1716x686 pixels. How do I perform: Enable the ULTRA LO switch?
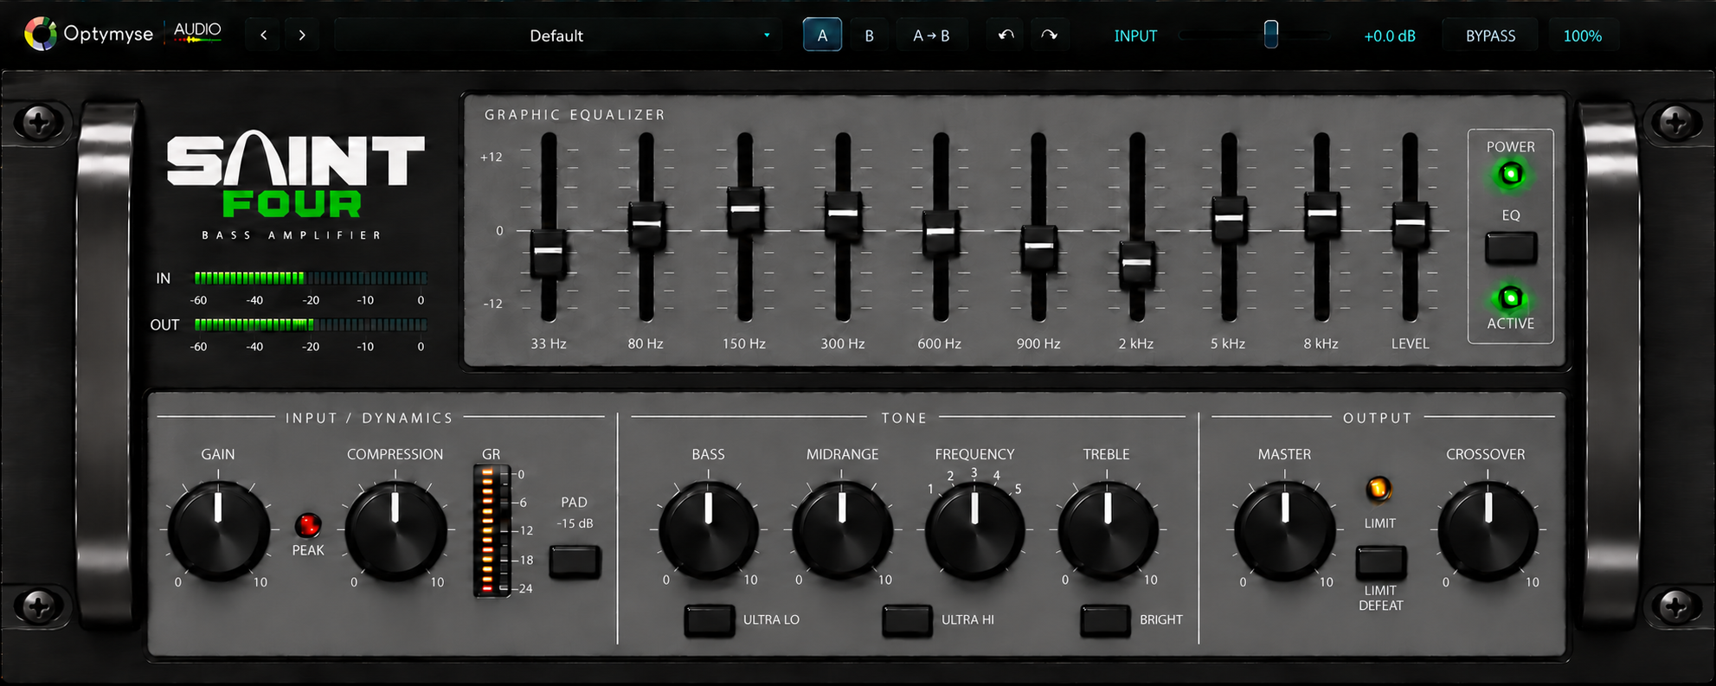point(710,620)
